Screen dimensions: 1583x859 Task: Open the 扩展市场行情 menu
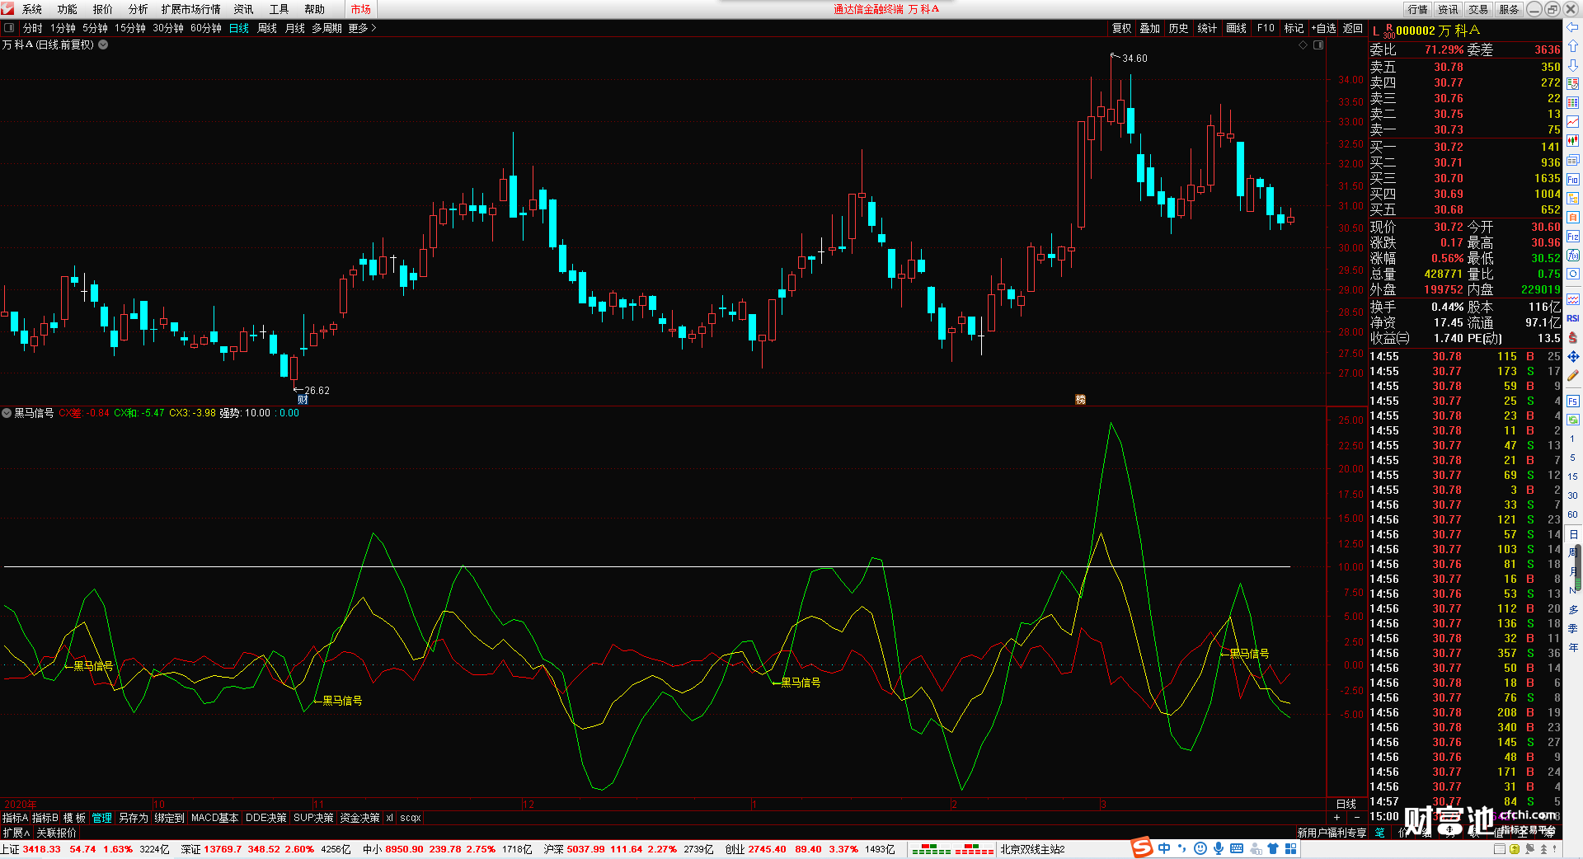[191, 9]
